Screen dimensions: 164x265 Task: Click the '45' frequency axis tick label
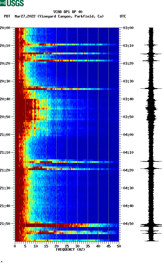pos(109,246)
